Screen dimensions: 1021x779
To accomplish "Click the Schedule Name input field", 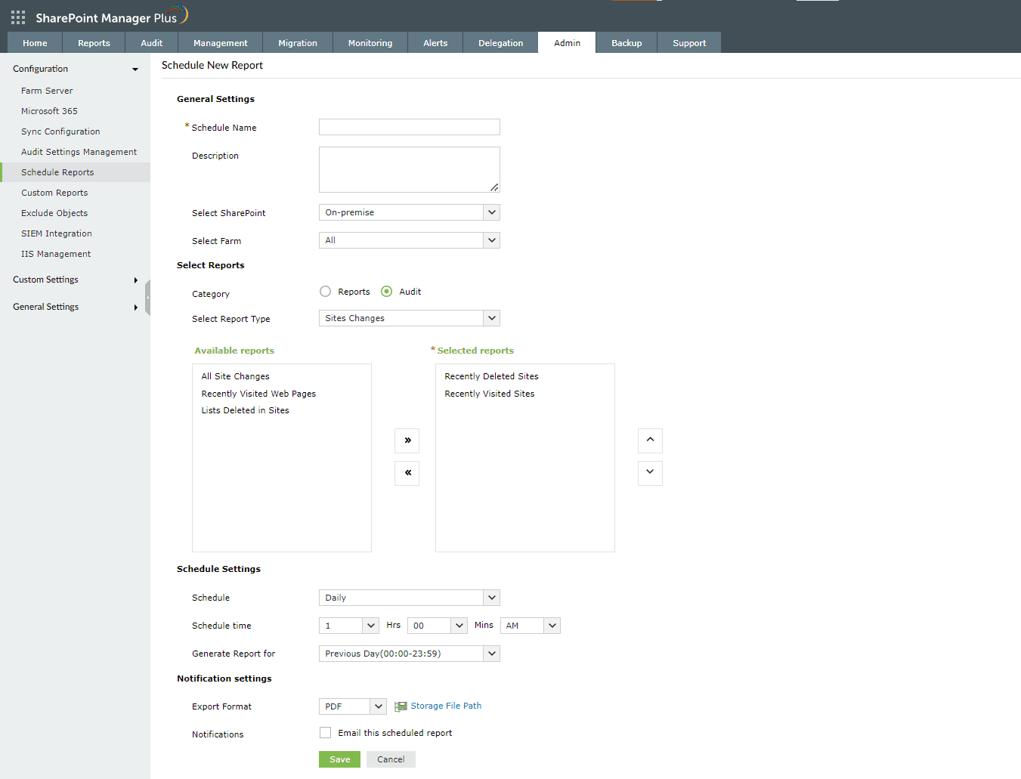I will 409,126.
